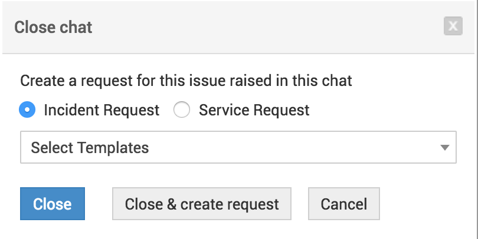The height and width of the screenshot is (239, 478).
Task: Click Close & create request button
Action: pyautogui.click(x=202, y=204)
